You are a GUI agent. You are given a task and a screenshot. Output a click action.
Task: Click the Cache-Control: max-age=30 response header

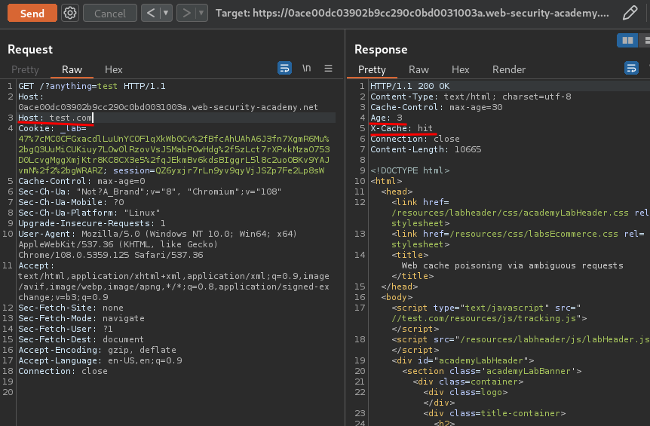point(436,107)
